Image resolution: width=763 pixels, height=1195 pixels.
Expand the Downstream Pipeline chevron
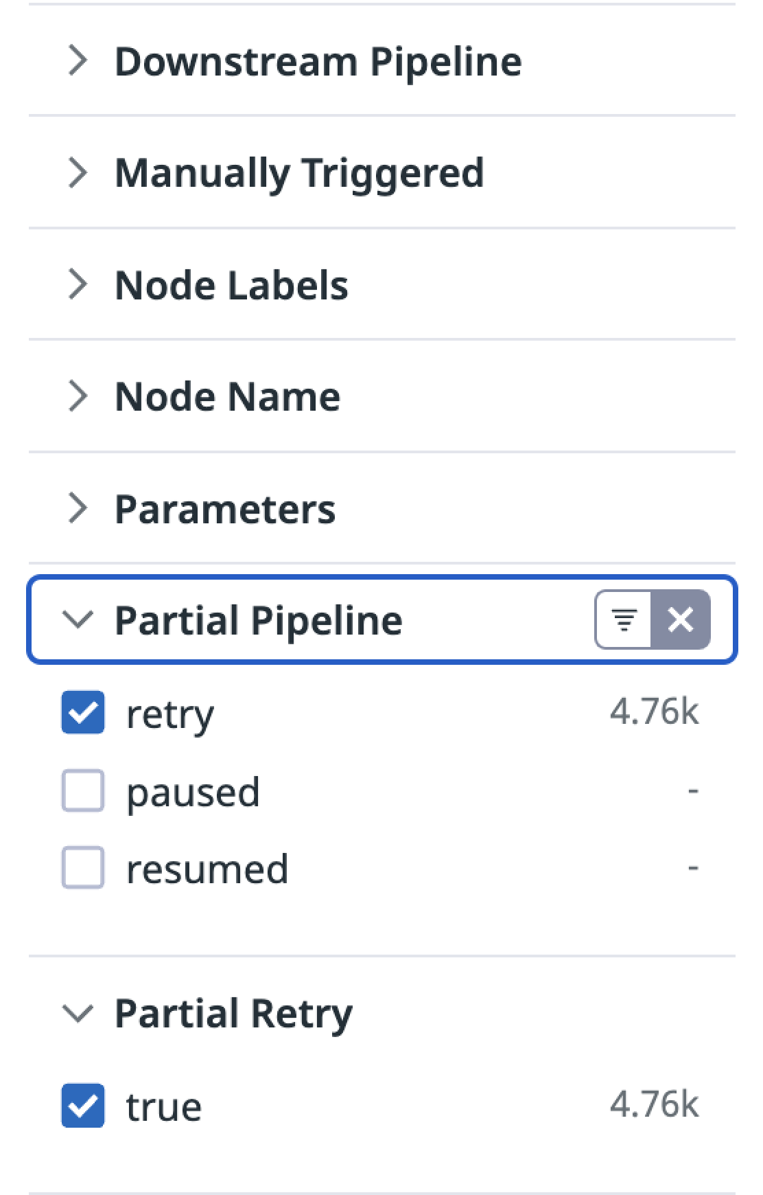click(78, 60)
